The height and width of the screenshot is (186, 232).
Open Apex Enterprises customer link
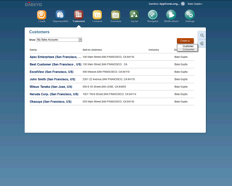point(55,57)
